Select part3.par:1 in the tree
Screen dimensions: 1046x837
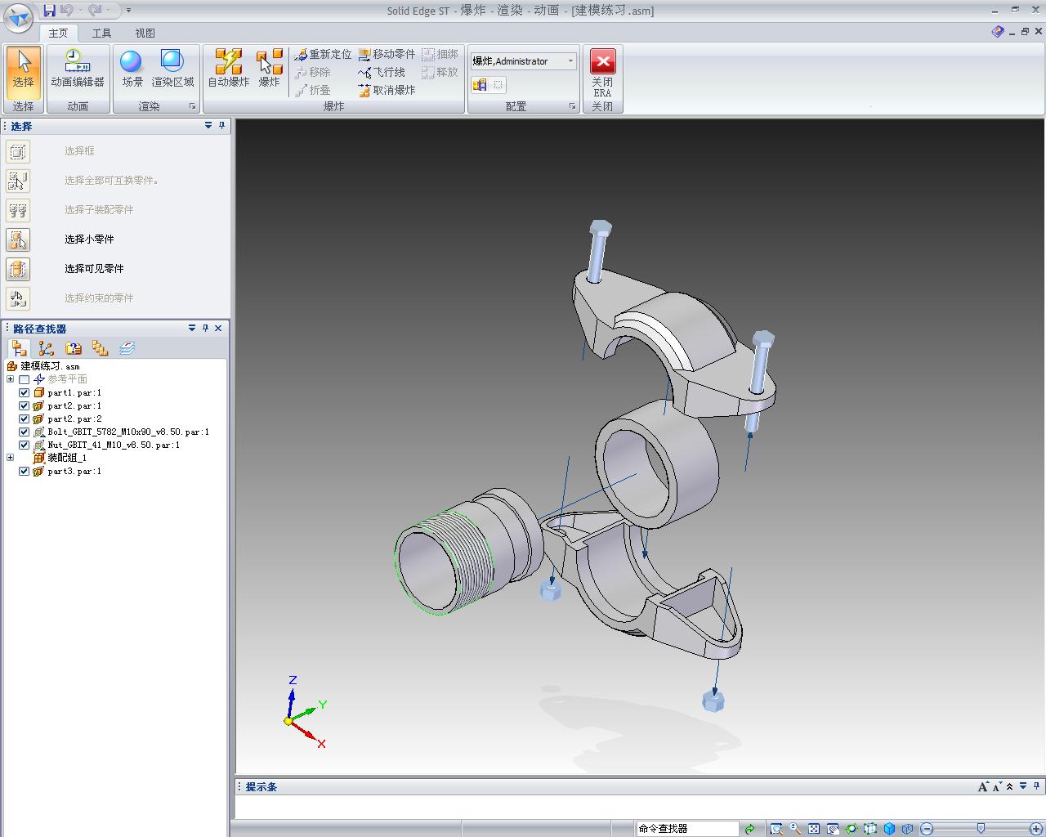click(x=74, y=471)
